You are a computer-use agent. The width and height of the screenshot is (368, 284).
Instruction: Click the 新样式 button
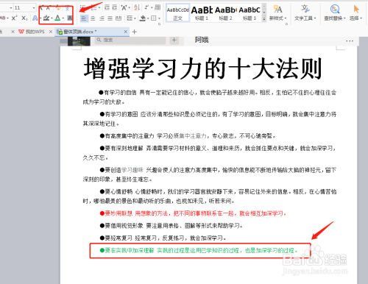click(x=277, y=13)
